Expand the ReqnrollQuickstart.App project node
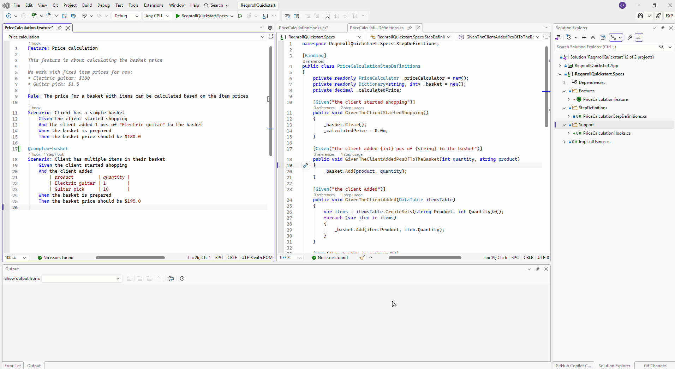 pyautogui.click(x=560, y=66)
